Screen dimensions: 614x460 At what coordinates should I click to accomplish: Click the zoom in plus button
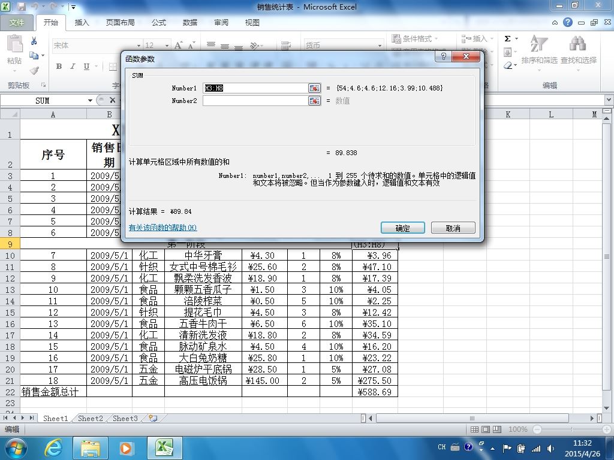(607, 429)
